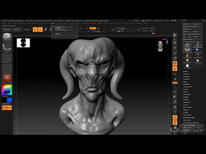
Task: Toggle Persp perspective mode
Action: click(x=175, y=64)
